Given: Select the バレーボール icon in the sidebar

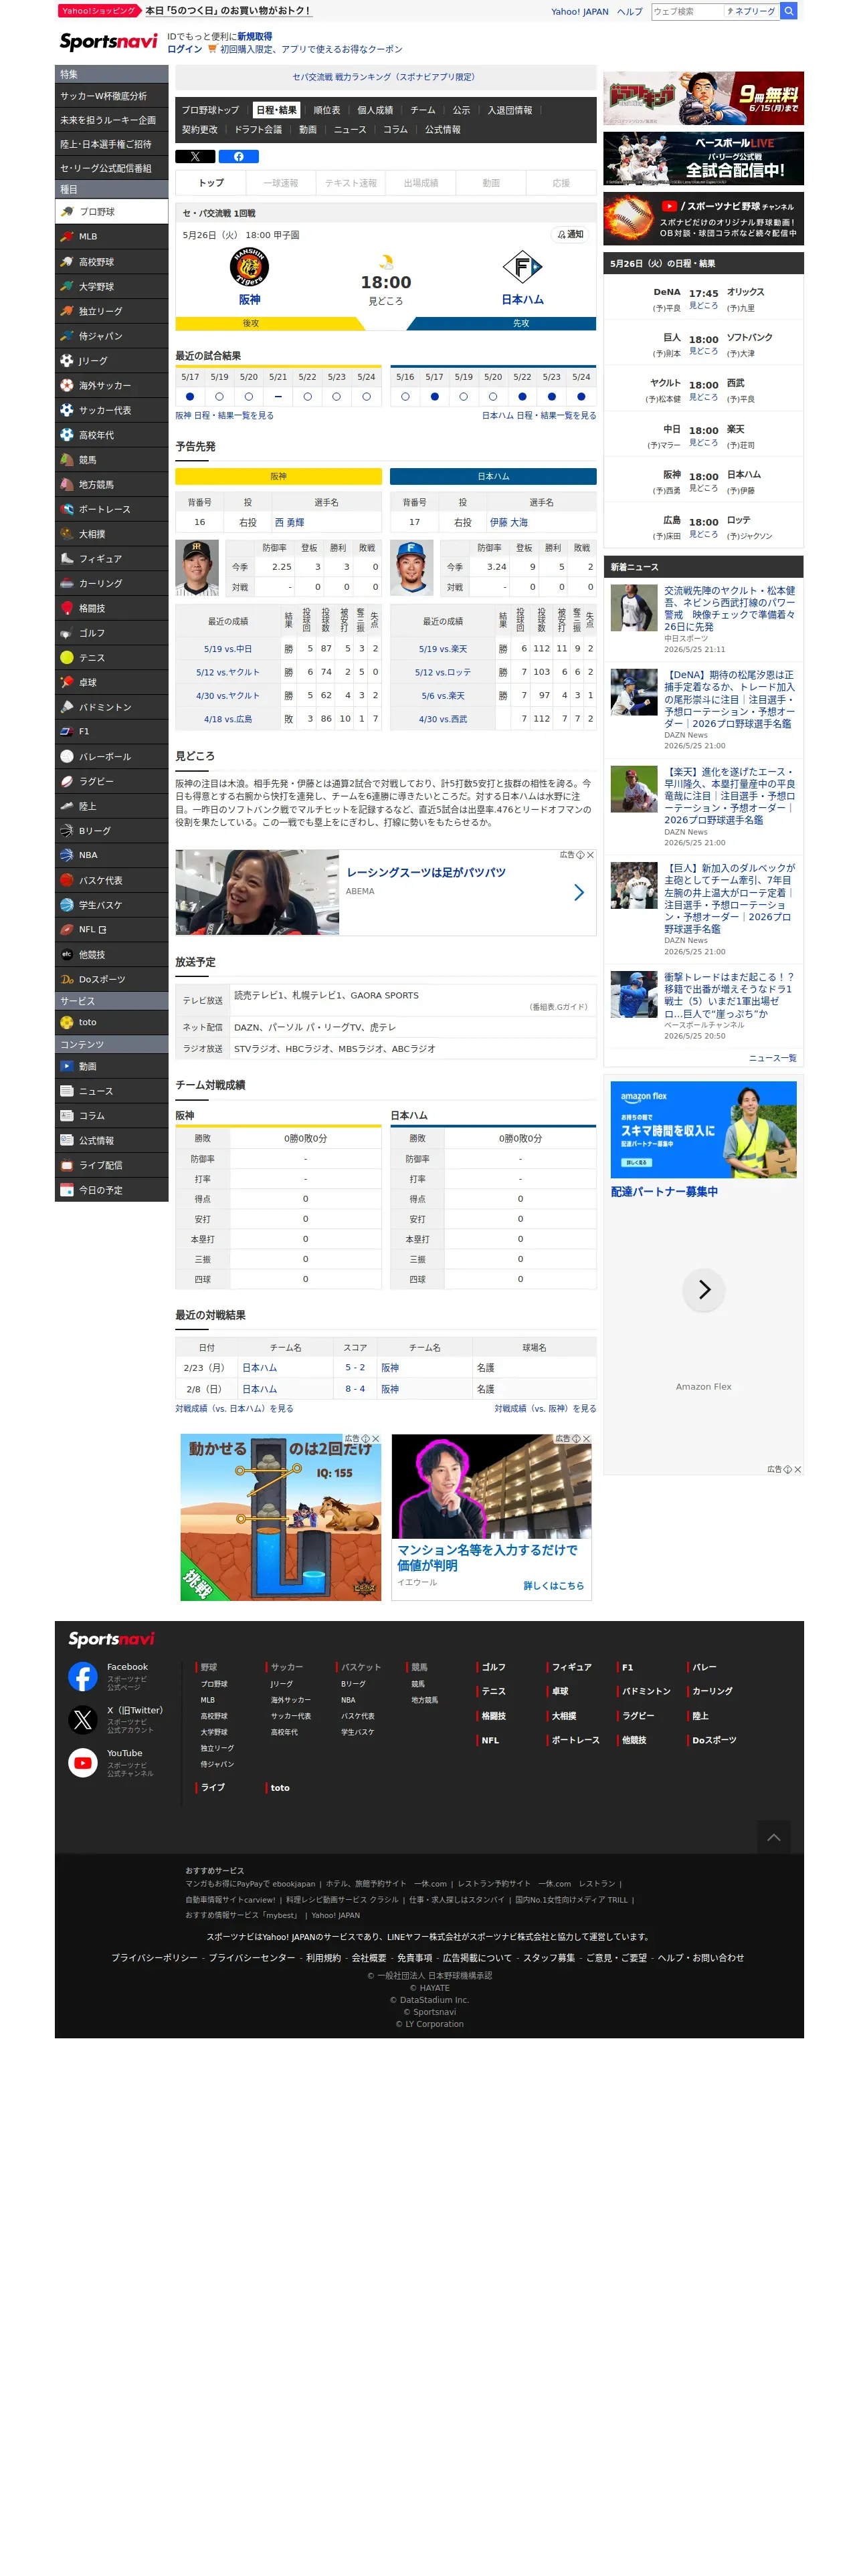Looking at the screenshot, I should (x=67, y=757).
